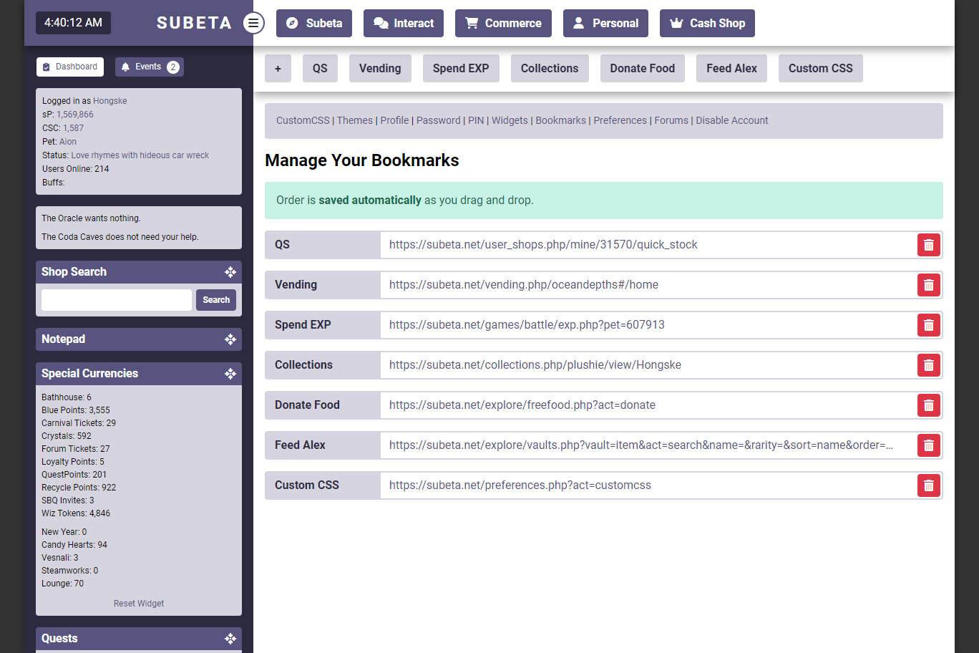Remove the Vending bookmark via trash icon

[x=928, y=285]
